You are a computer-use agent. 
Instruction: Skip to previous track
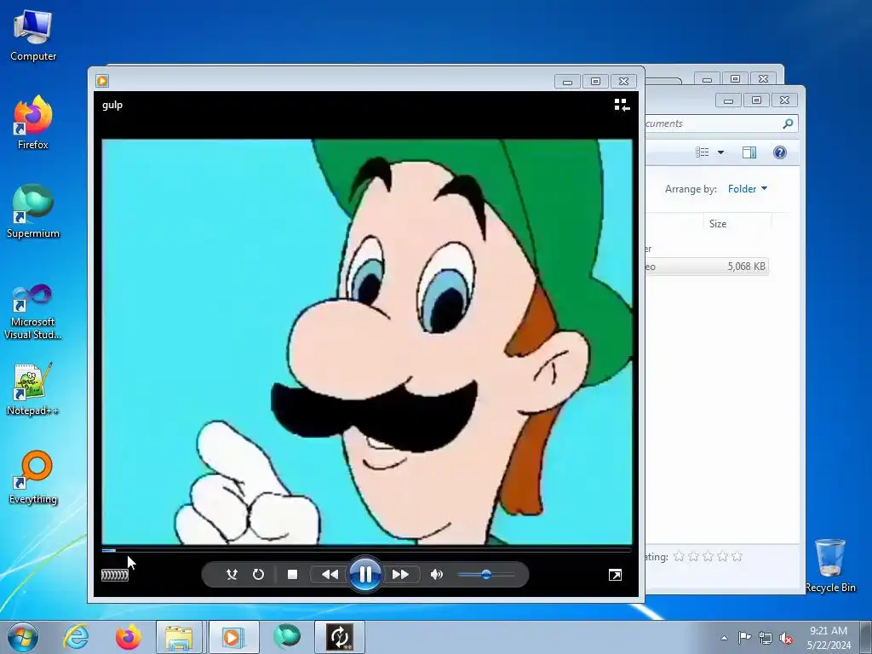click(330, 575)
